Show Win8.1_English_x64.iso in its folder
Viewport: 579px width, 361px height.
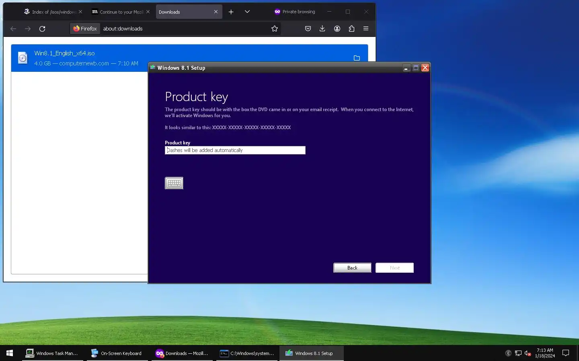point(357,58)
